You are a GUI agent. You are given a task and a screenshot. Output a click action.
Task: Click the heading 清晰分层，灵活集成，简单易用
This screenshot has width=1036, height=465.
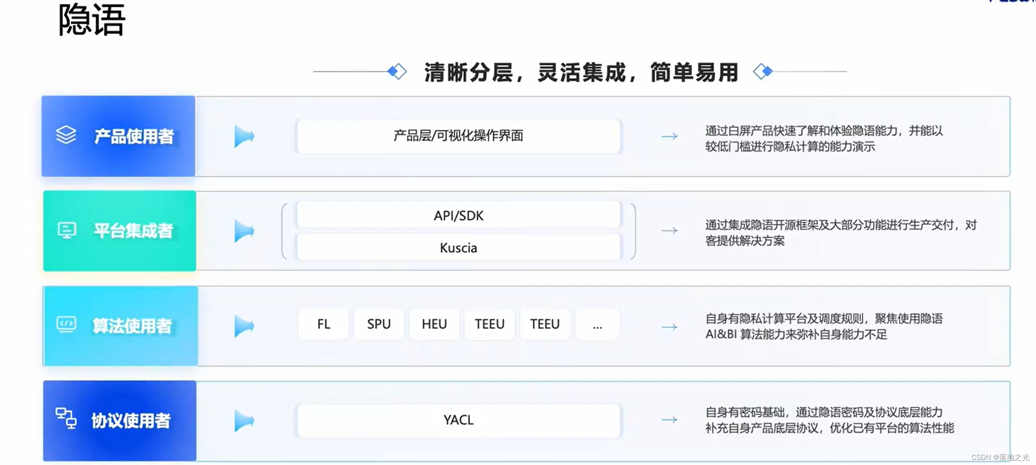581,72
